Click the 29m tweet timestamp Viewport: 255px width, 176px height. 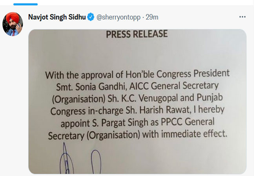tap(152, 17)
